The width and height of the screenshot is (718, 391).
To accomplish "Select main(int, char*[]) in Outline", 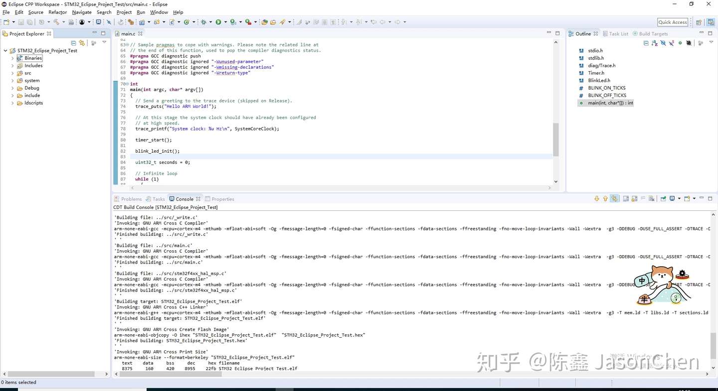I will [606, 103].
